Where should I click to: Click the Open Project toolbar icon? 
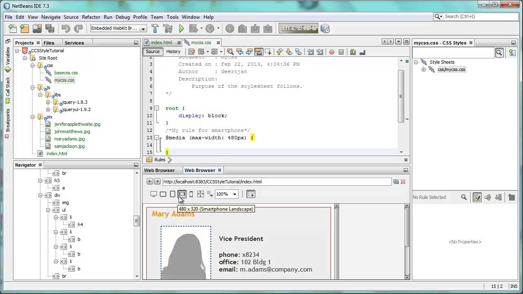pyautogui.click(x=37, y=29)
